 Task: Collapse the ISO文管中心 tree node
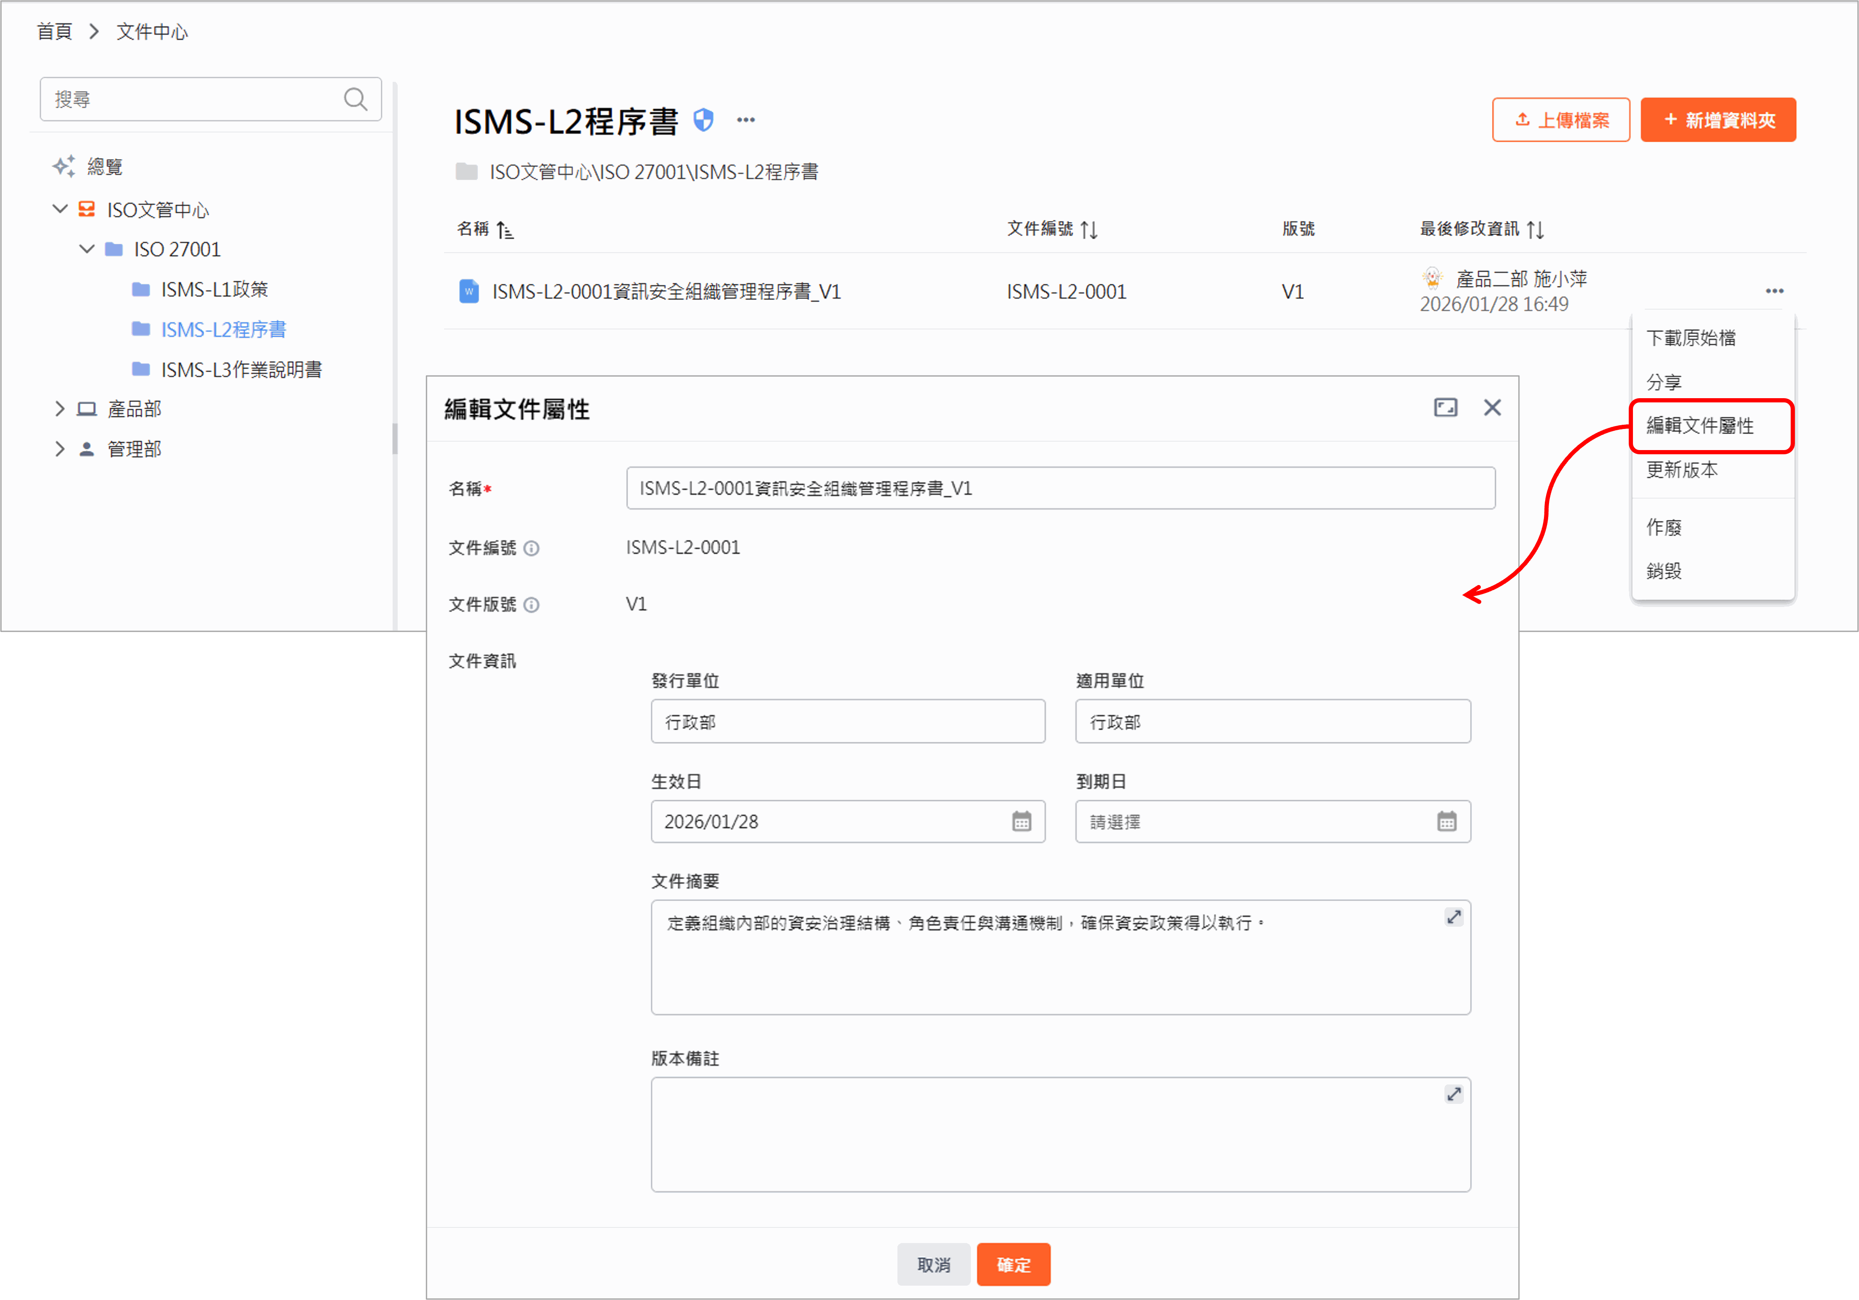click(60, 209)
